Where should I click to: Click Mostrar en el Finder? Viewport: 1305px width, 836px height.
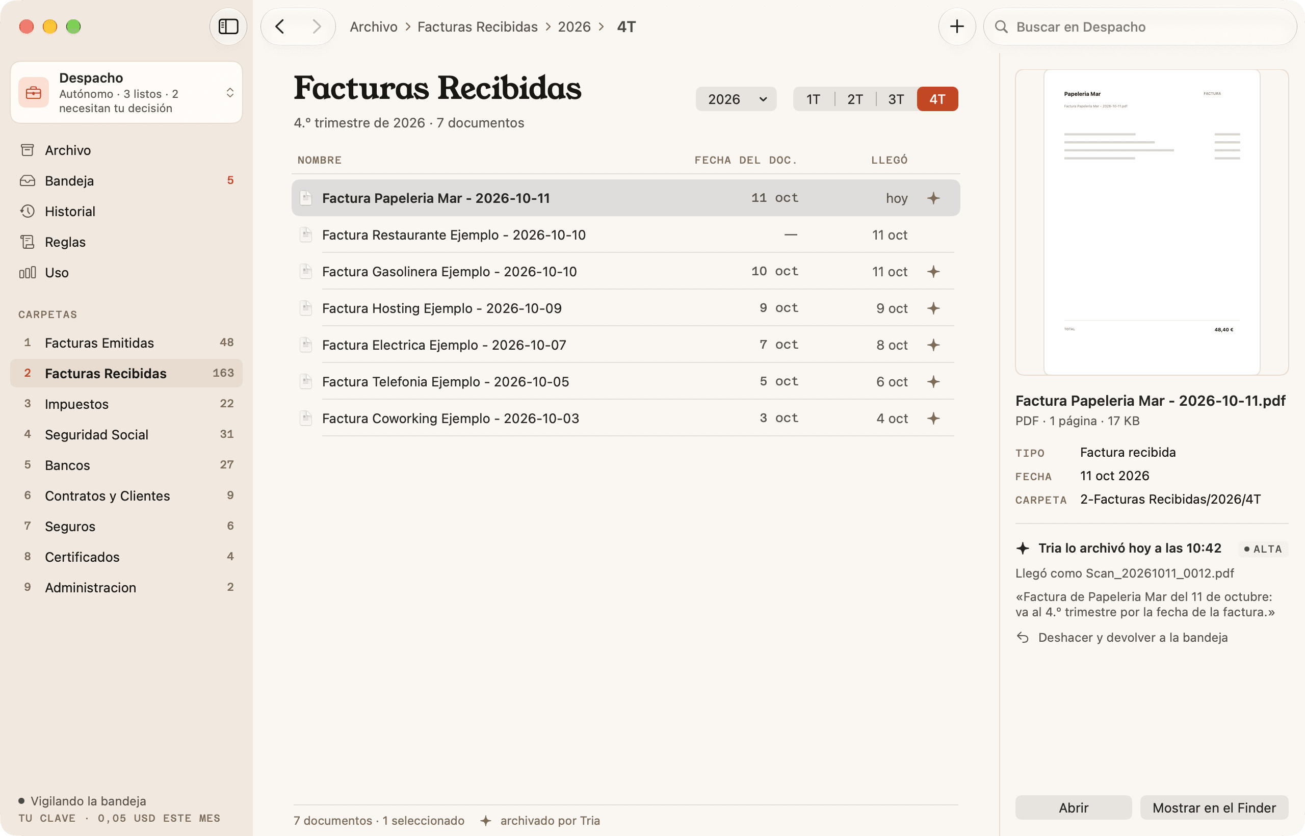point(1214,808)
